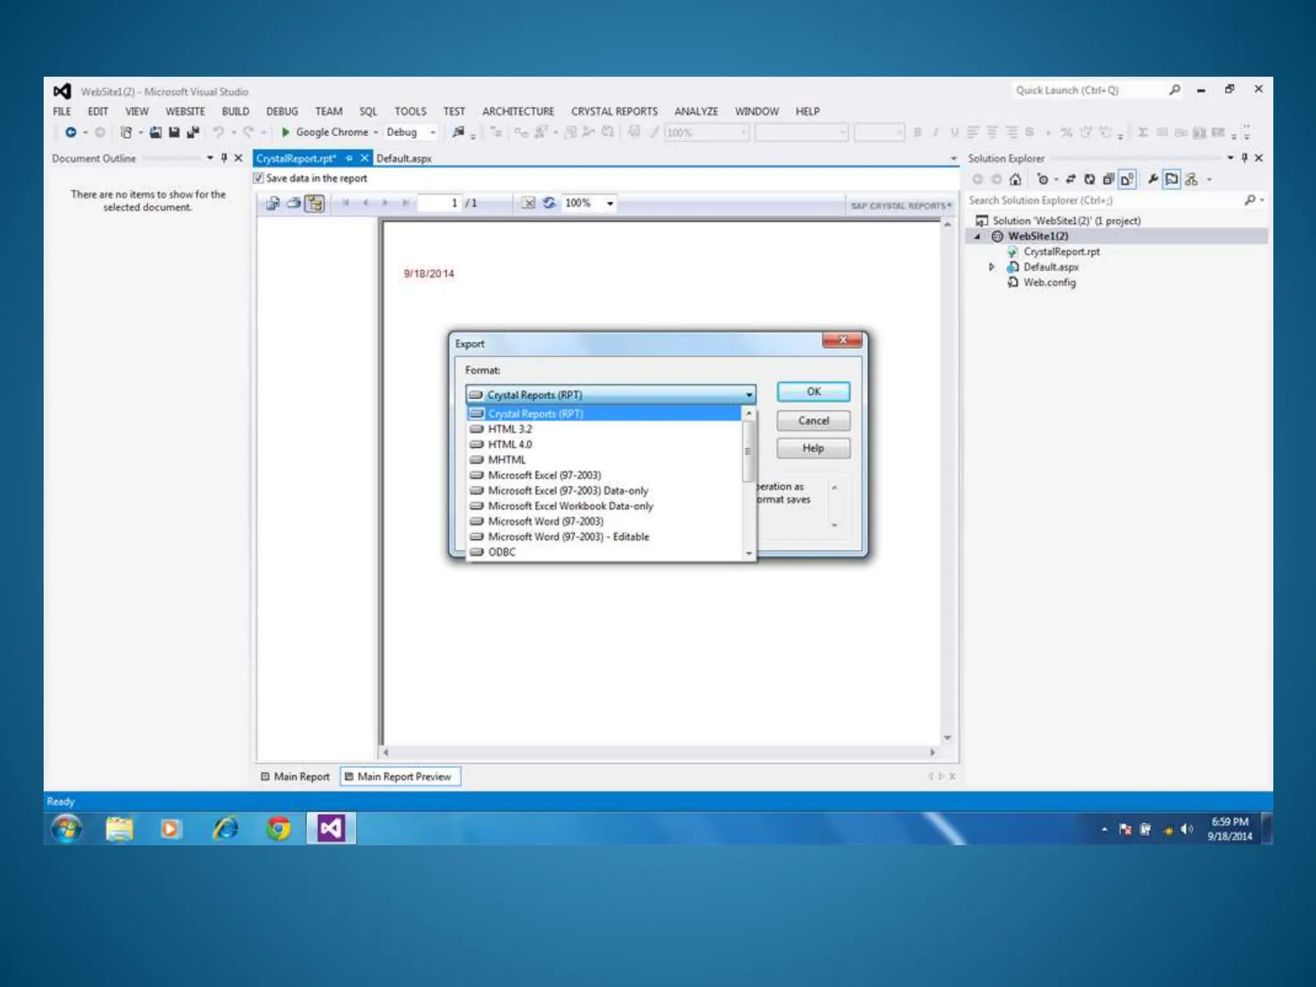Open Visual Studio from the taskbar
Viewport: 1316px width, 987px height.
click(x=331, y=828)
